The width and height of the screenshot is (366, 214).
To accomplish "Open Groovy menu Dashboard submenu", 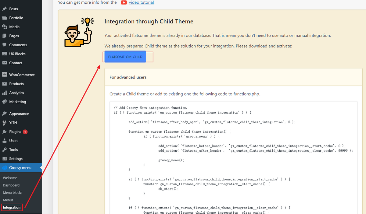I will coord(11,185).
